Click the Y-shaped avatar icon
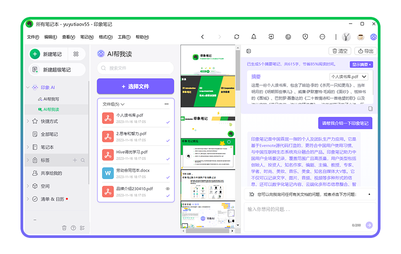The height and width of the screenshot is (254, 401). pos(346,37)
